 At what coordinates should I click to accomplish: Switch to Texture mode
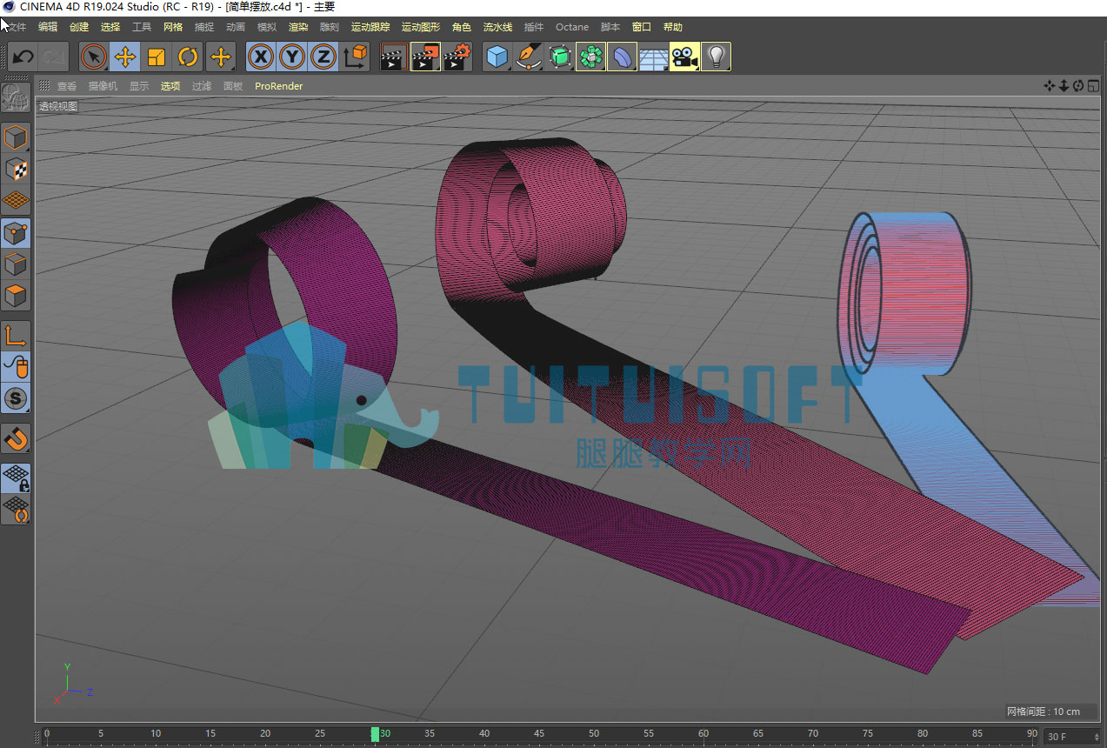point(16,169)
